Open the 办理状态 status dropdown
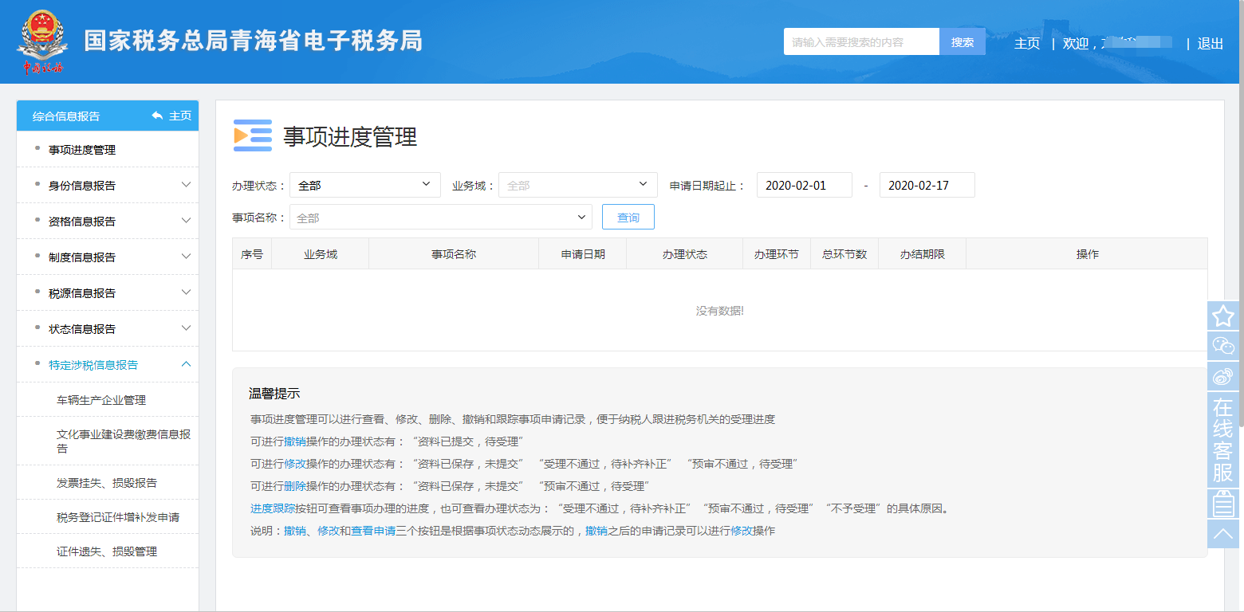 coord(364,184)
